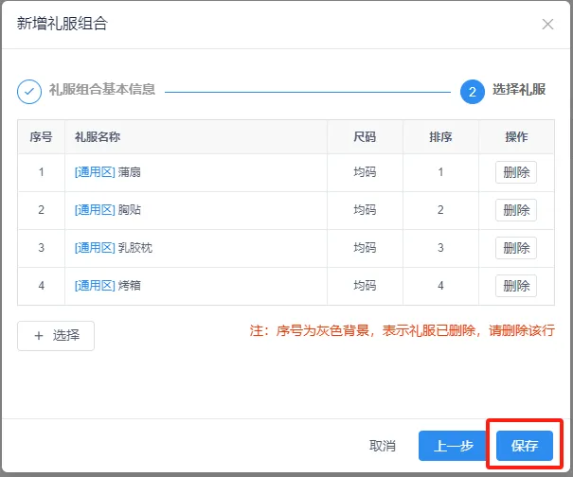This screenshot has width=573, height=477.
Task: Delete the 烤箱 row
Action: click(x=515, y=286)
